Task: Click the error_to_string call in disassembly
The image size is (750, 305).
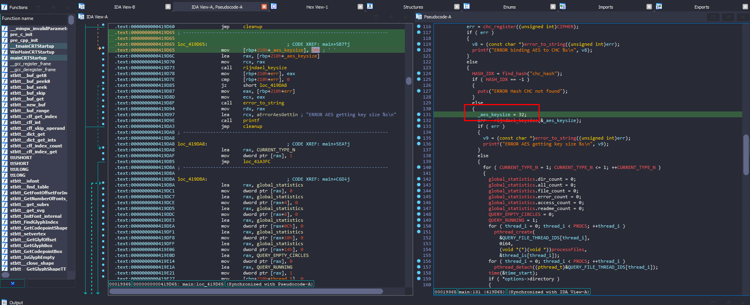Action: coord(263,103)
